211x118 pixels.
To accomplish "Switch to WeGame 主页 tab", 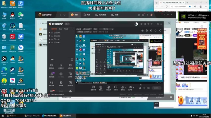I will [75, 15].
